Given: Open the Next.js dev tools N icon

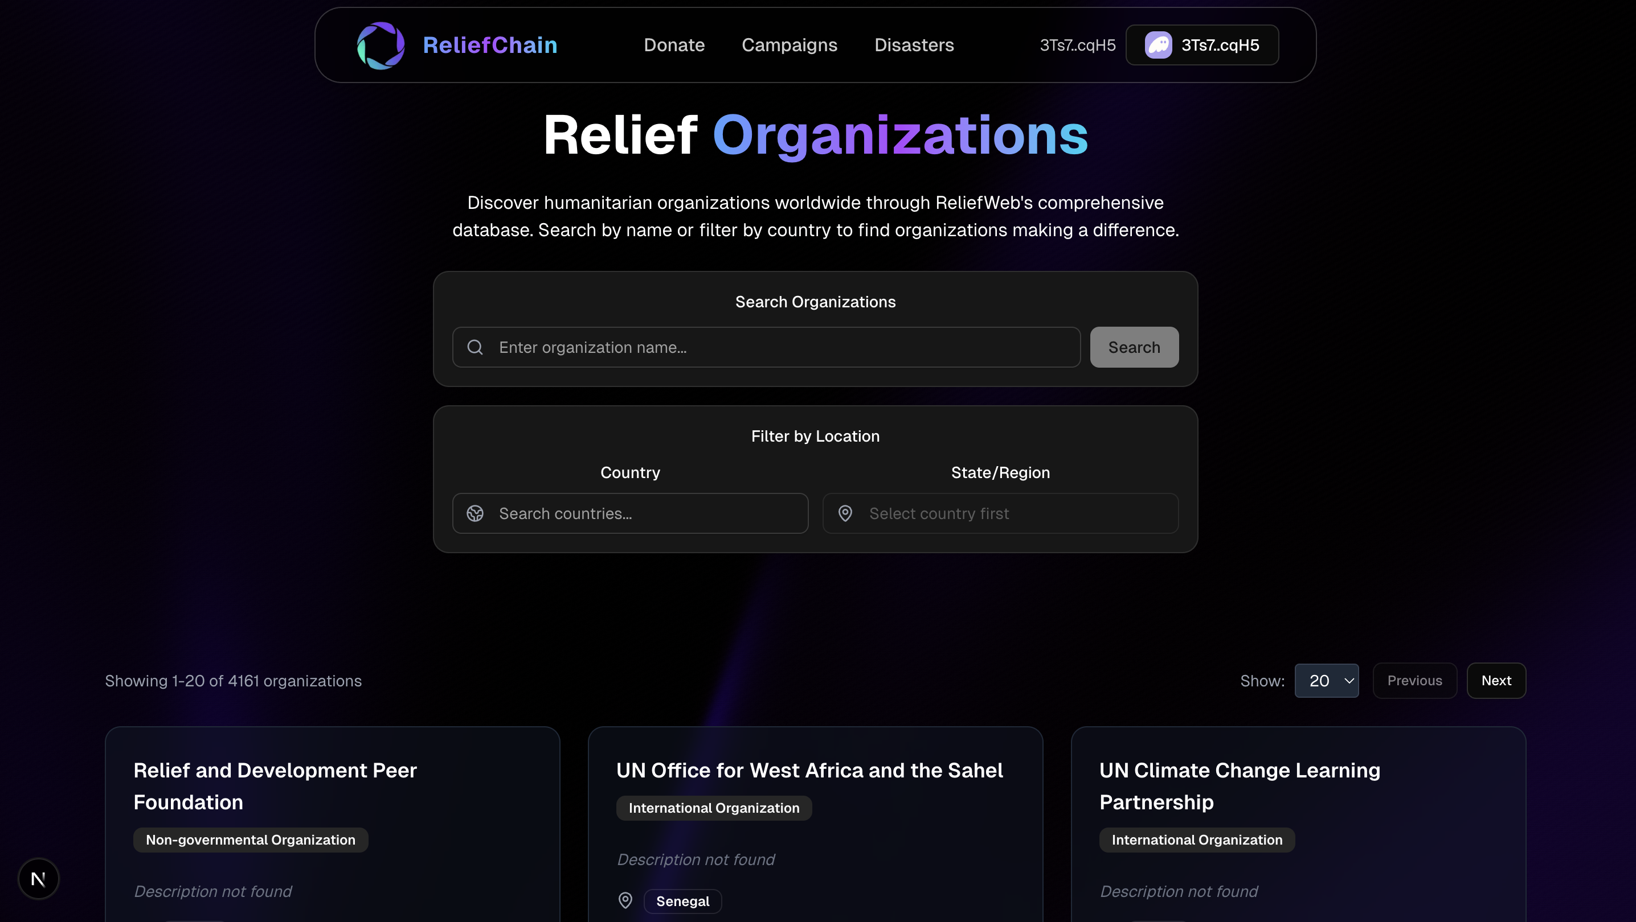Looking at the screenshot, I should (x=38, y=879).
